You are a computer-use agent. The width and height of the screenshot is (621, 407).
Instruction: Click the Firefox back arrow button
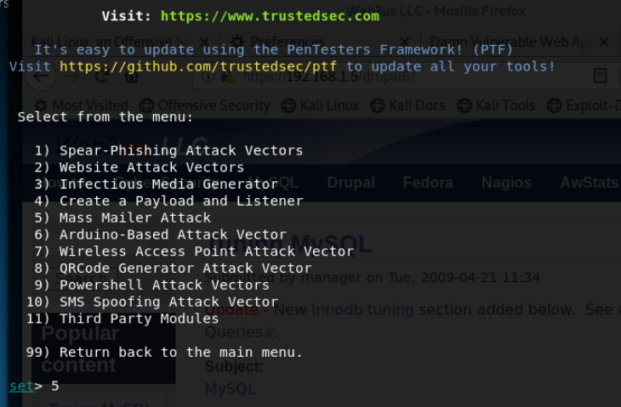[42, 76]
